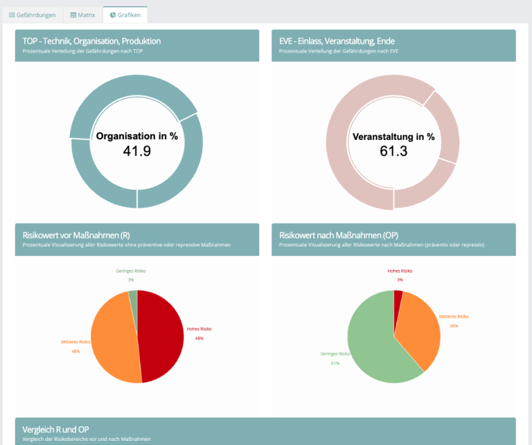Click the 'Veranstaltung in %' center text

pos(393,137)
